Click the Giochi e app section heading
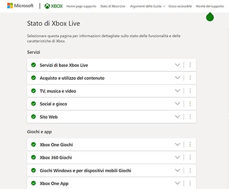The image size is (229, 189). [39, 132]
